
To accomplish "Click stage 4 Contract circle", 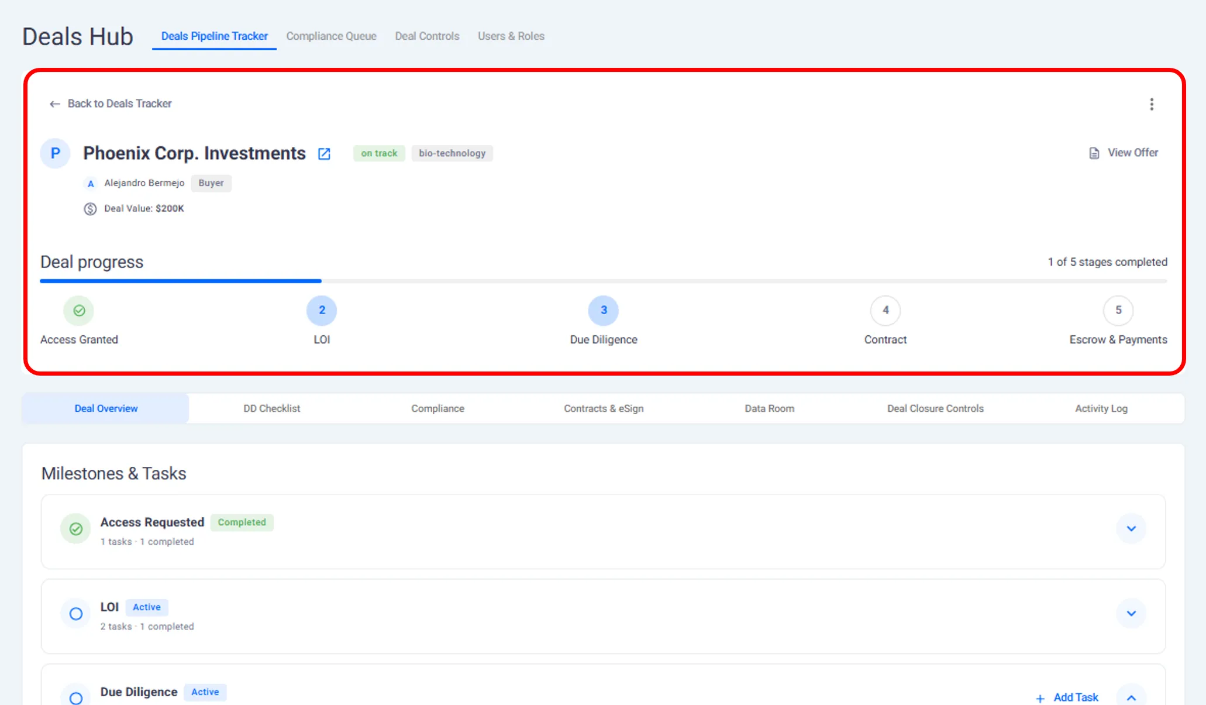I will 885,311.
